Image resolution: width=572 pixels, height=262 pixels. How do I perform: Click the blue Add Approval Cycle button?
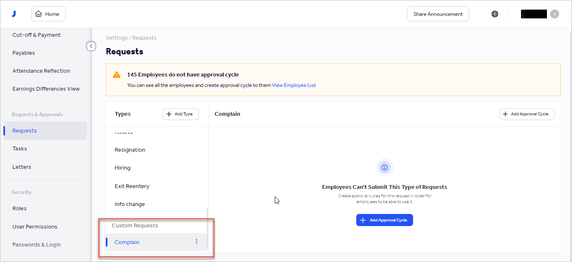(x=384, y=220)
